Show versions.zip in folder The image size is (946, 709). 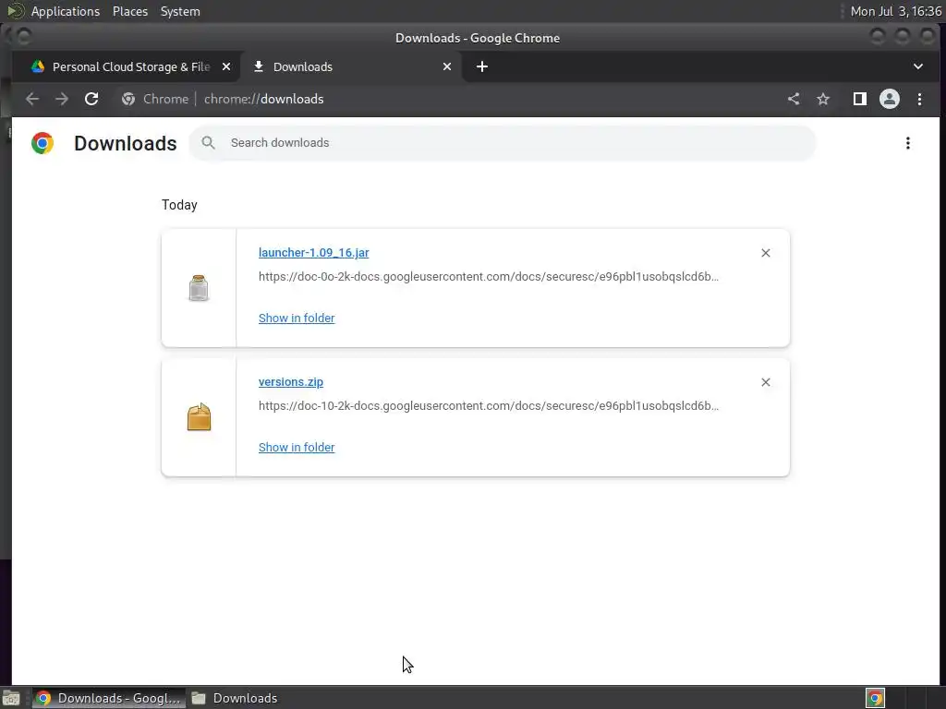point(297,448)
